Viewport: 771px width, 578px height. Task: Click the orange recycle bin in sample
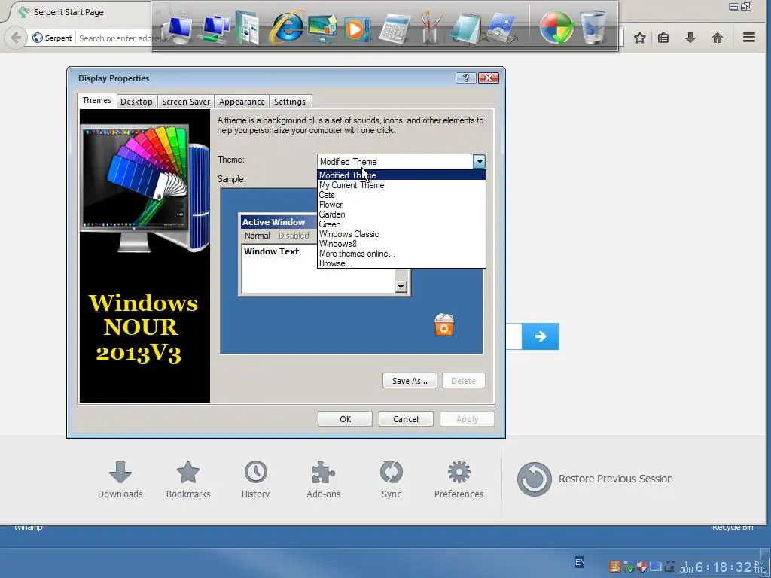(x=444, y=325)
